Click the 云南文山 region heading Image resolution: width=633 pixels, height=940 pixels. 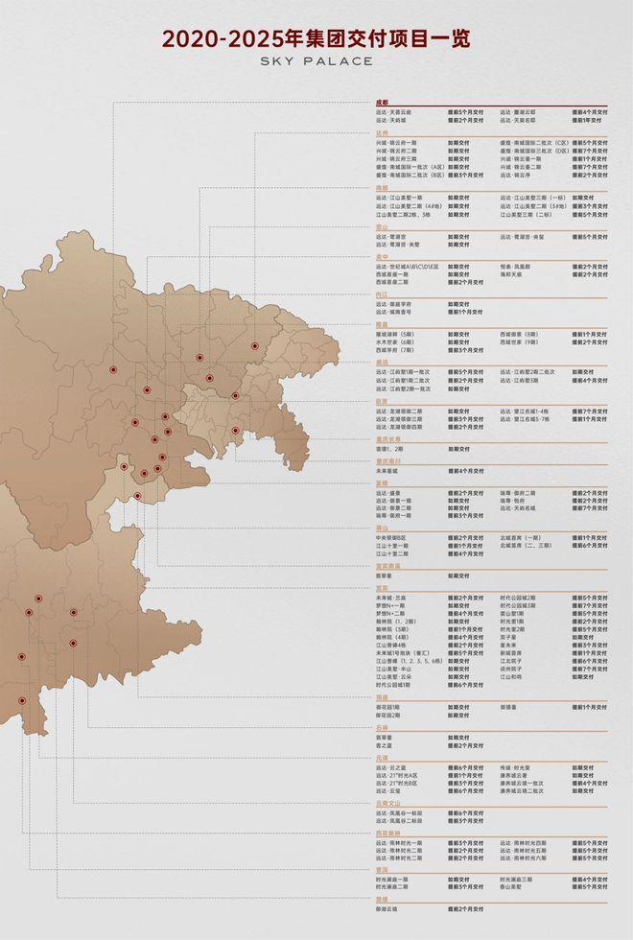click(x=388, y=802)
